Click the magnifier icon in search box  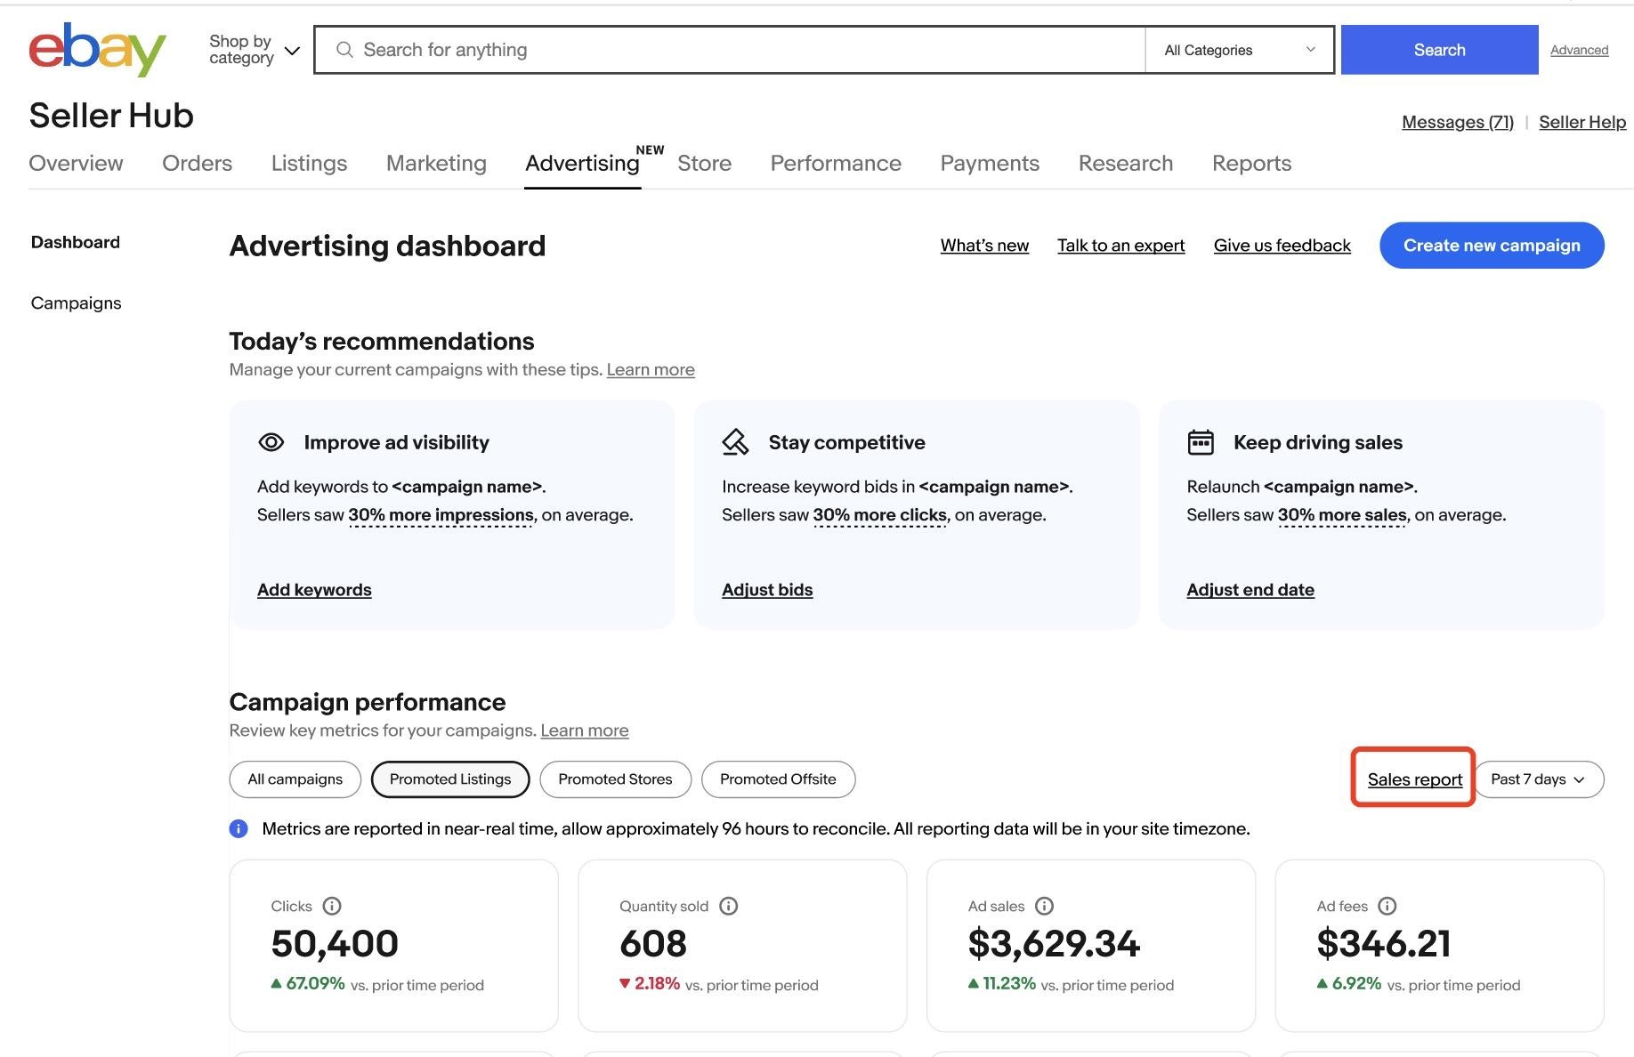click(x=344, y=50)
